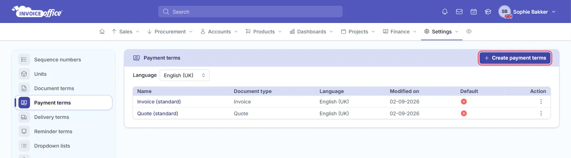
Task: Click the Delivery terms truck icon
Action: (x=24, y=117)
